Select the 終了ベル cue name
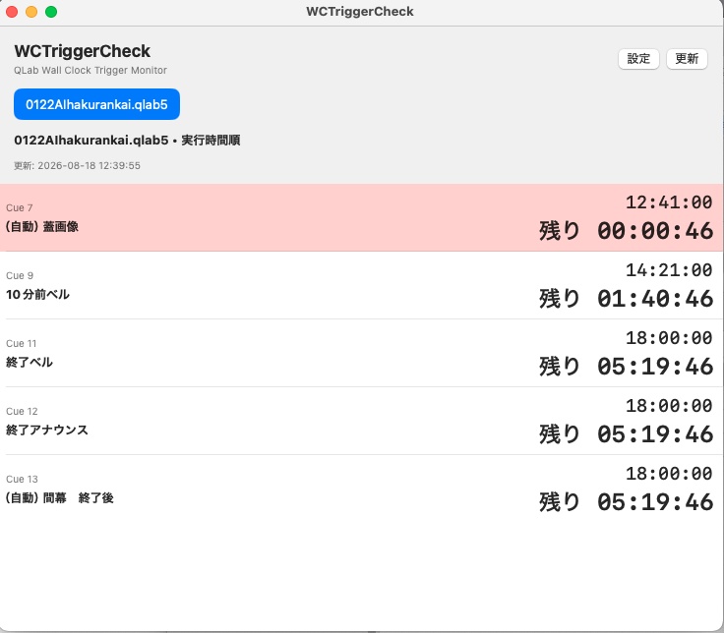This screenshot has width=724, height=633. (x=30, y=362)
